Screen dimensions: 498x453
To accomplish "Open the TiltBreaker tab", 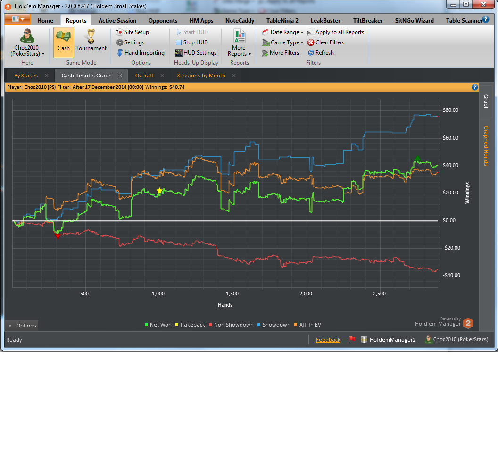I will click(x=368, y=21).
